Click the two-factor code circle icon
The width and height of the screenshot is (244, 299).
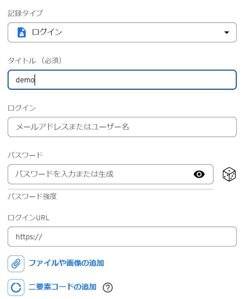pos(16,287)
